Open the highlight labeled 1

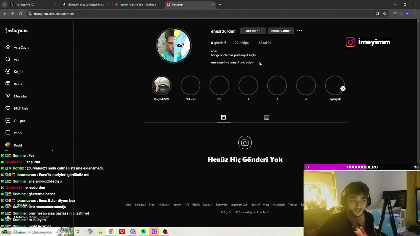248,86
